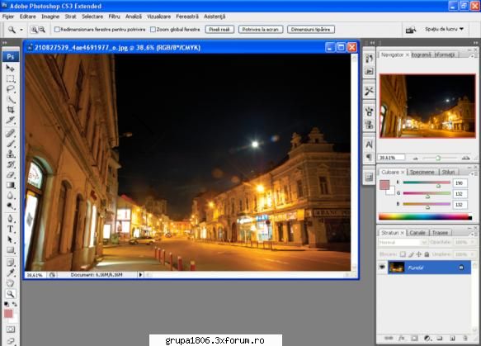Open the Culoare panel options menu
The image size is (481, 346).
tap(474, 173)
